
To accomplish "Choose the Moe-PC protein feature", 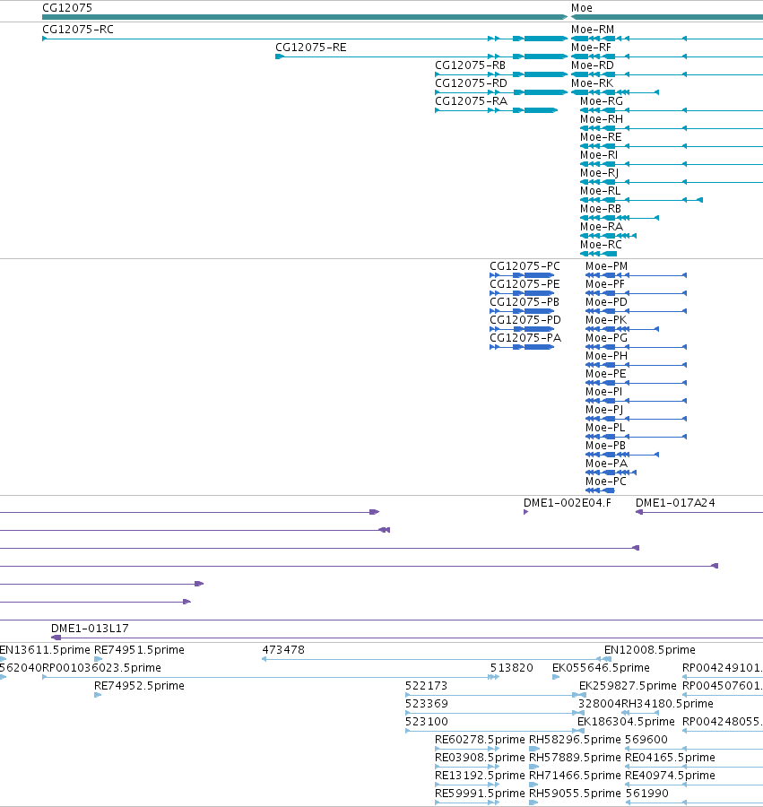I will click(605, 482).
